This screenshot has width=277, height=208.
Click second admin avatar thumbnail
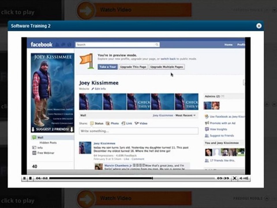[216, 106]
